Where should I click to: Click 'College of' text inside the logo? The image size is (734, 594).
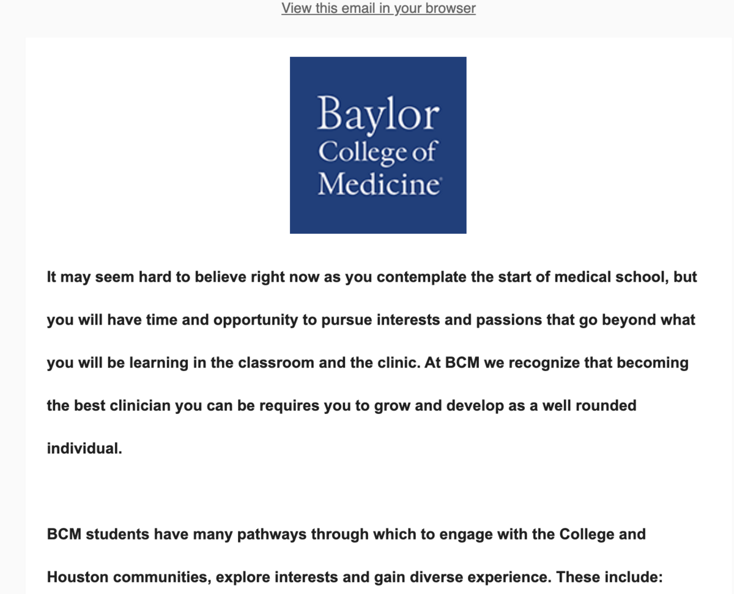pyautogui.click(x=377, y=152)
